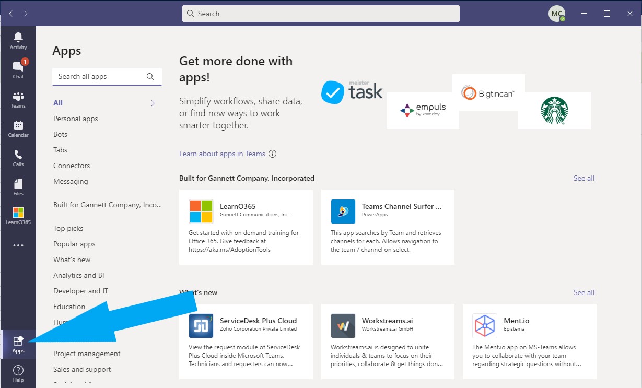Open the Ment.io app title
Viewport: 642px width, 388px height.
[x=517, y=321]
